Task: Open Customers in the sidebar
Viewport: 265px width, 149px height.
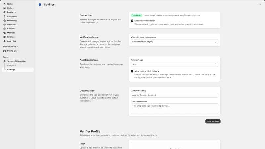Action: click(x=18, y=16)
